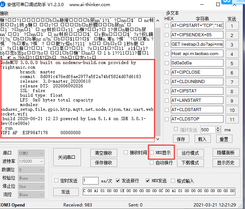
Task: Open the 数据位 data bits dropdown
Action: (31, 170)
